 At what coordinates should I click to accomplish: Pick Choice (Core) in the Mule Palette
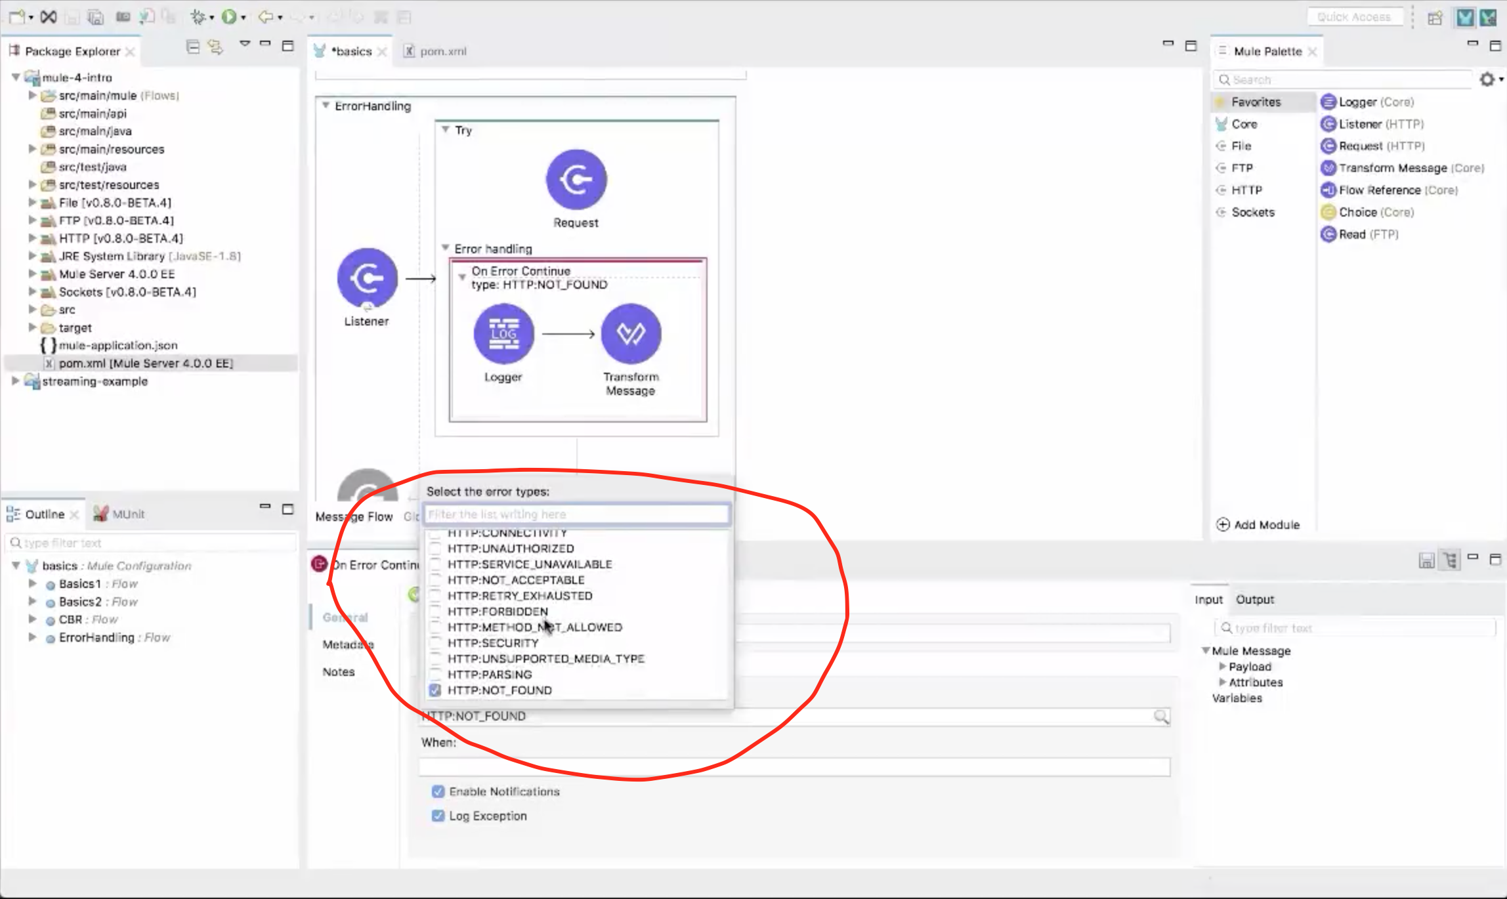[x=1376, y=212]
